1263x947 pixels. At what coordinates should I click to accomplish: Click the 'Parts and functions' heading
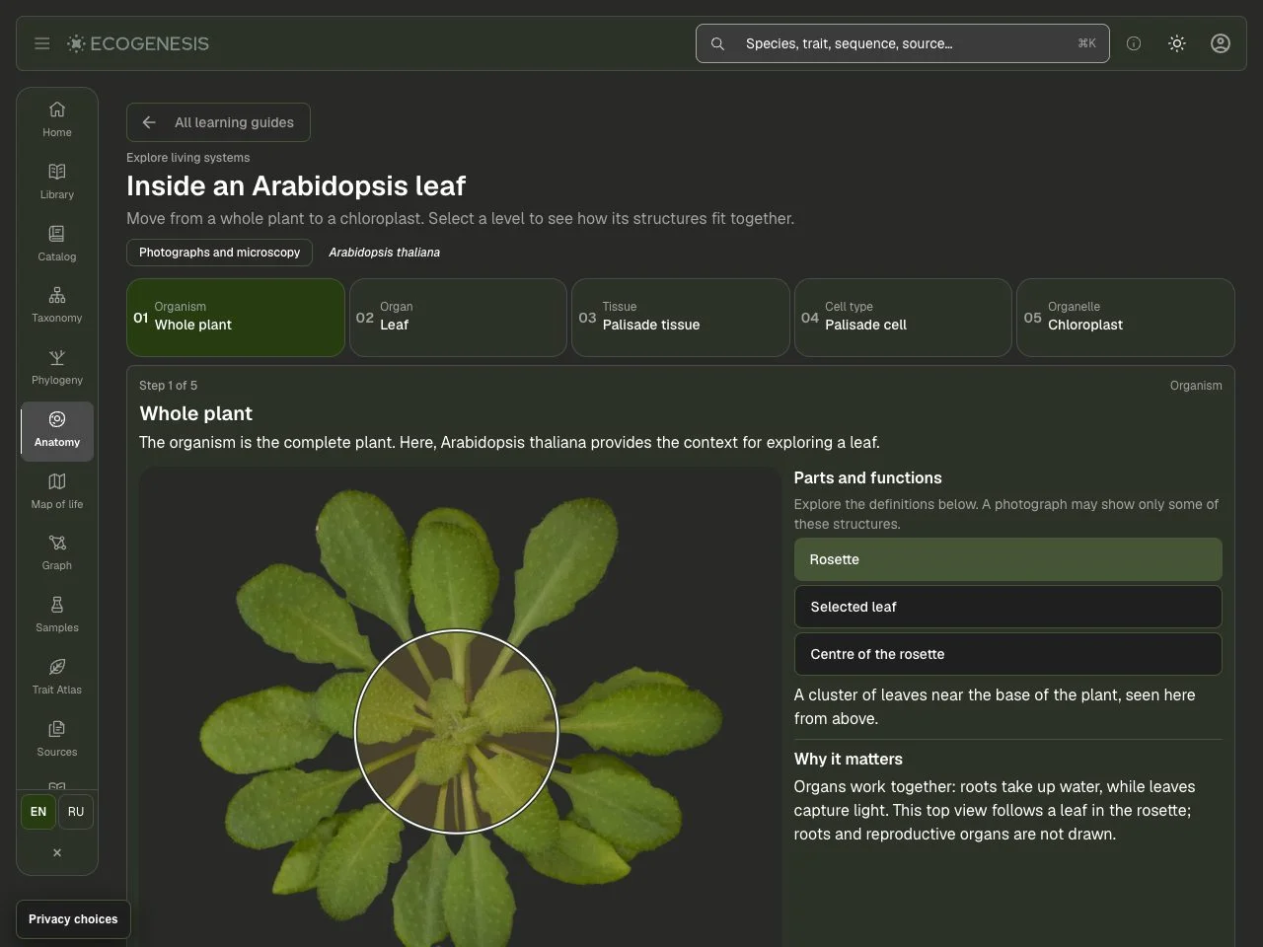(868, 477)
